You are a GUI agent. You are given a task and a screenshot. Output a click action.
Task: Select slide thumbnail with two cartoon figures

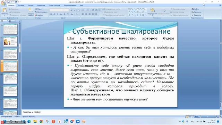(x=10, y=41)
